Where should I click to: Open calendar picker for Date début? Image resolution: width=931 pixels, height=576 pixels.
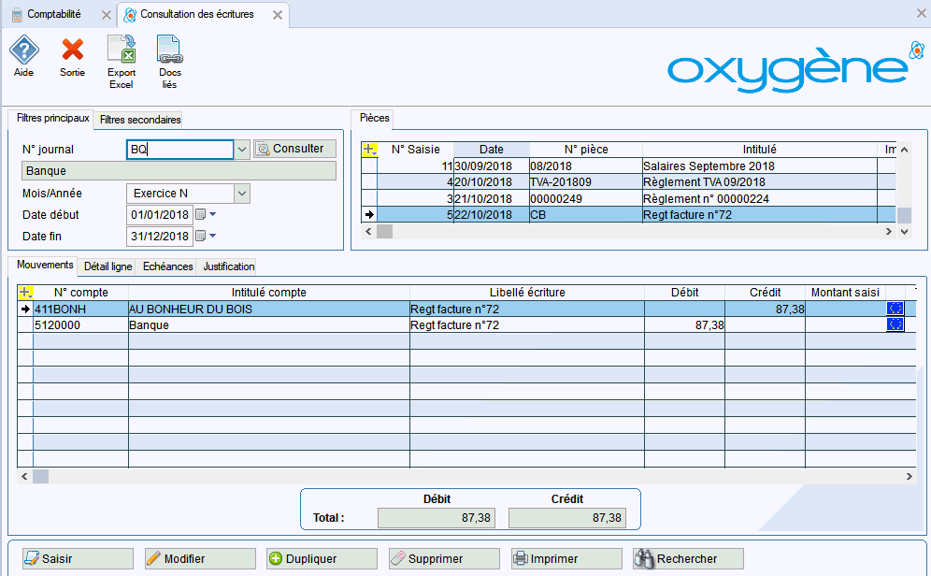coord(200,215)
